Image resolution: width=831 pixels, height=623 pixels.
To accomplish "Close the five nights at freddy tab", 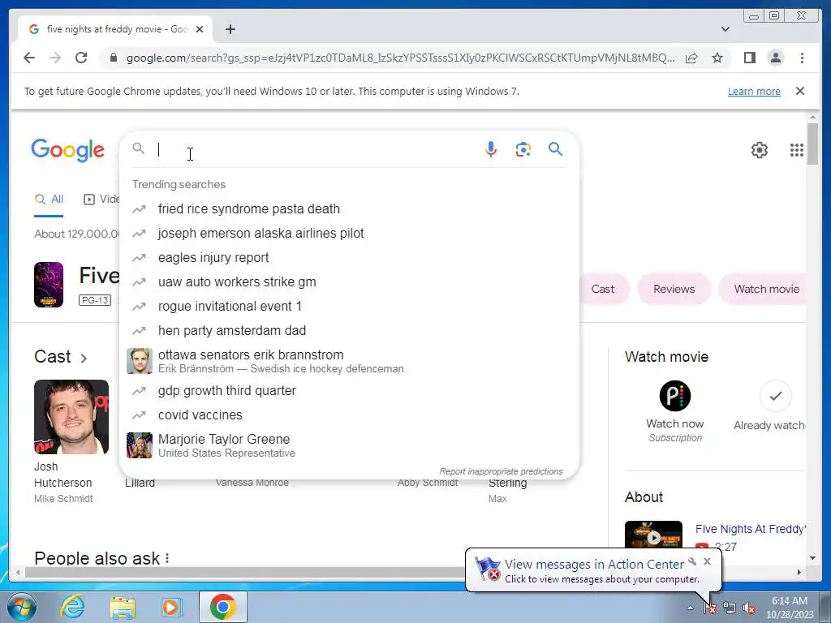I will (x=200, y=29).
